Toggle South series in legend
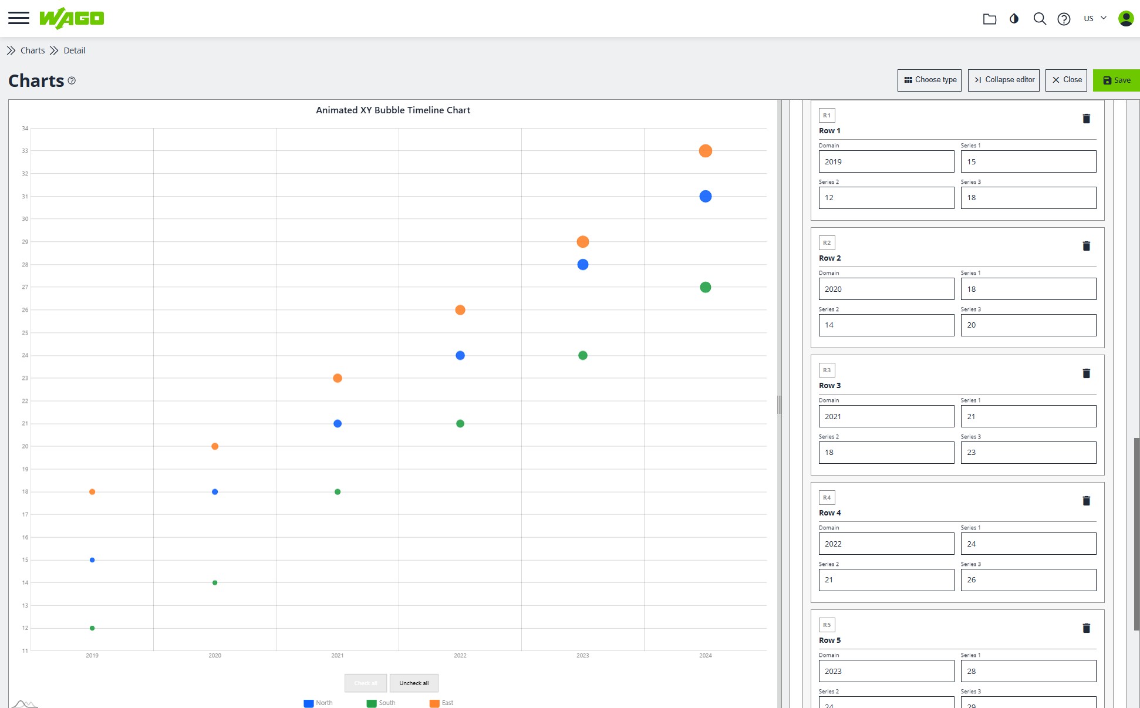 click(x=381, y=703)
